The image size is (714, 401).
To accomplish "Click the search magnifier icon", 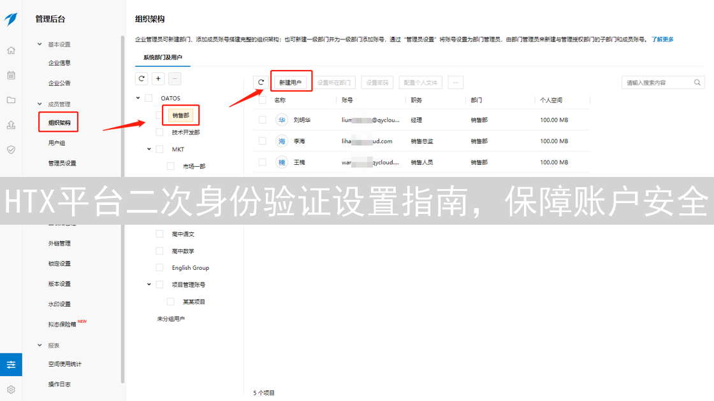I will click(x=697, y=82).
